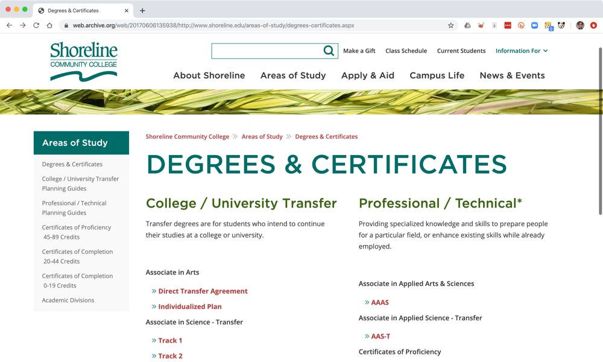Image resolution: width=603 pixels, height=362 pixels.
Task: Follow the Make a Gift link
Action: tap(359, 51)
